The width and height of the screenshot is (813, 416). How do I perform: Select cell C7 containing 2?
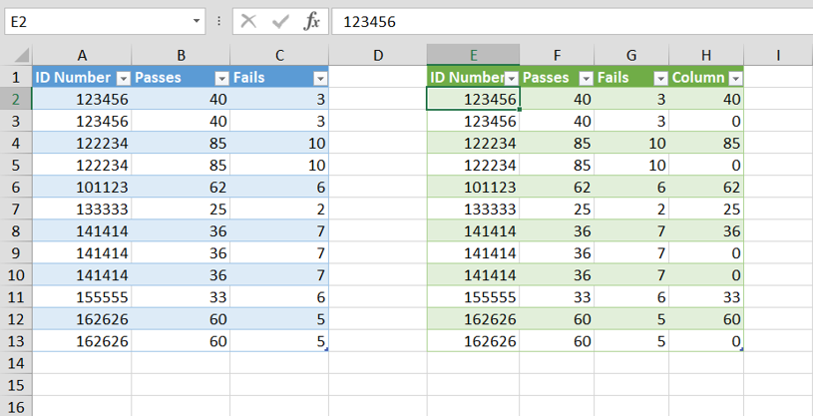coord(279,209)
